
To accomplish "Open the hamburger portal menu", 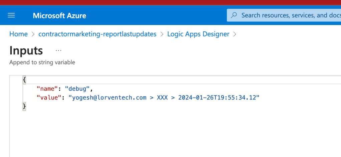I will [11, 15].
